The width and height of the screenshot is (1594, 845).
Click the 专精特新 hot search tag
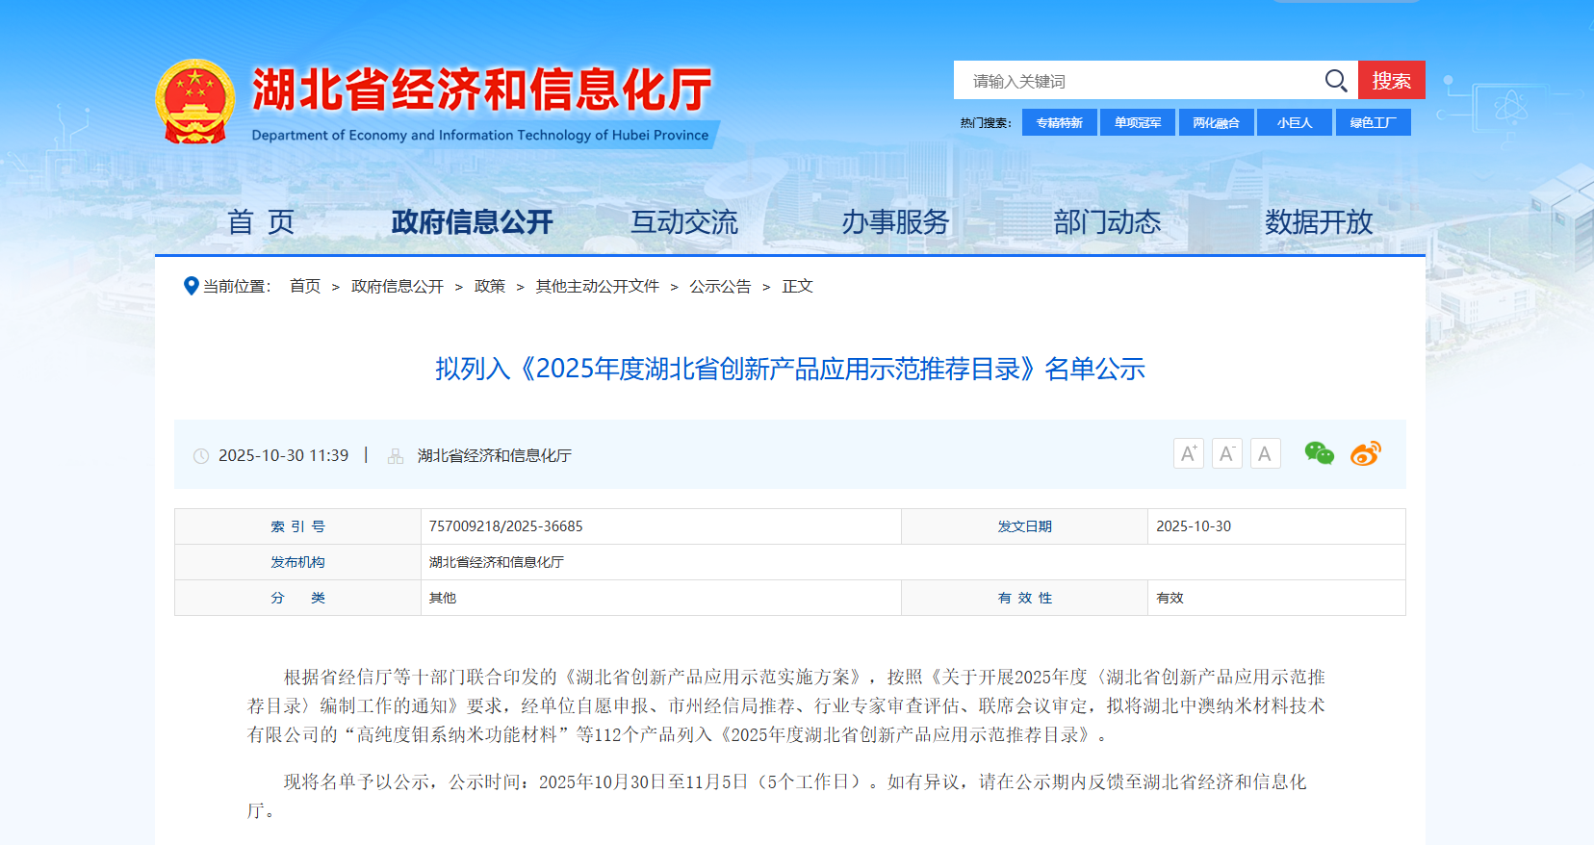point(1059,122)
